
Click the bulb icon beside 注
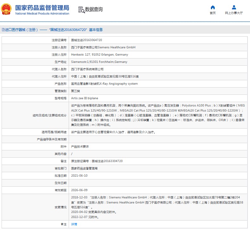pyautogui.click(x=62, y=224)
